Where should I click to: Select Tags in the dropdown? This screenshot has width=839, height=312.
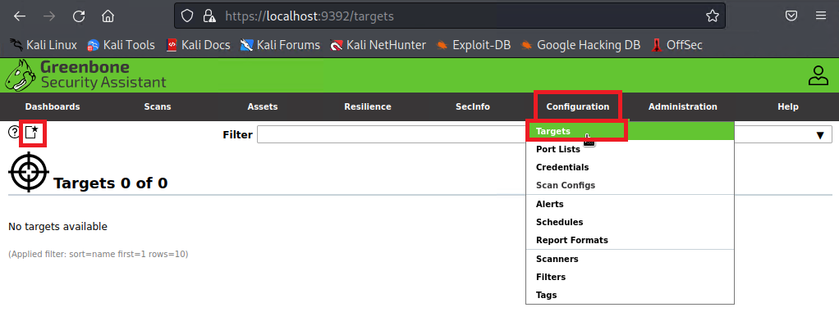(630, 295)
